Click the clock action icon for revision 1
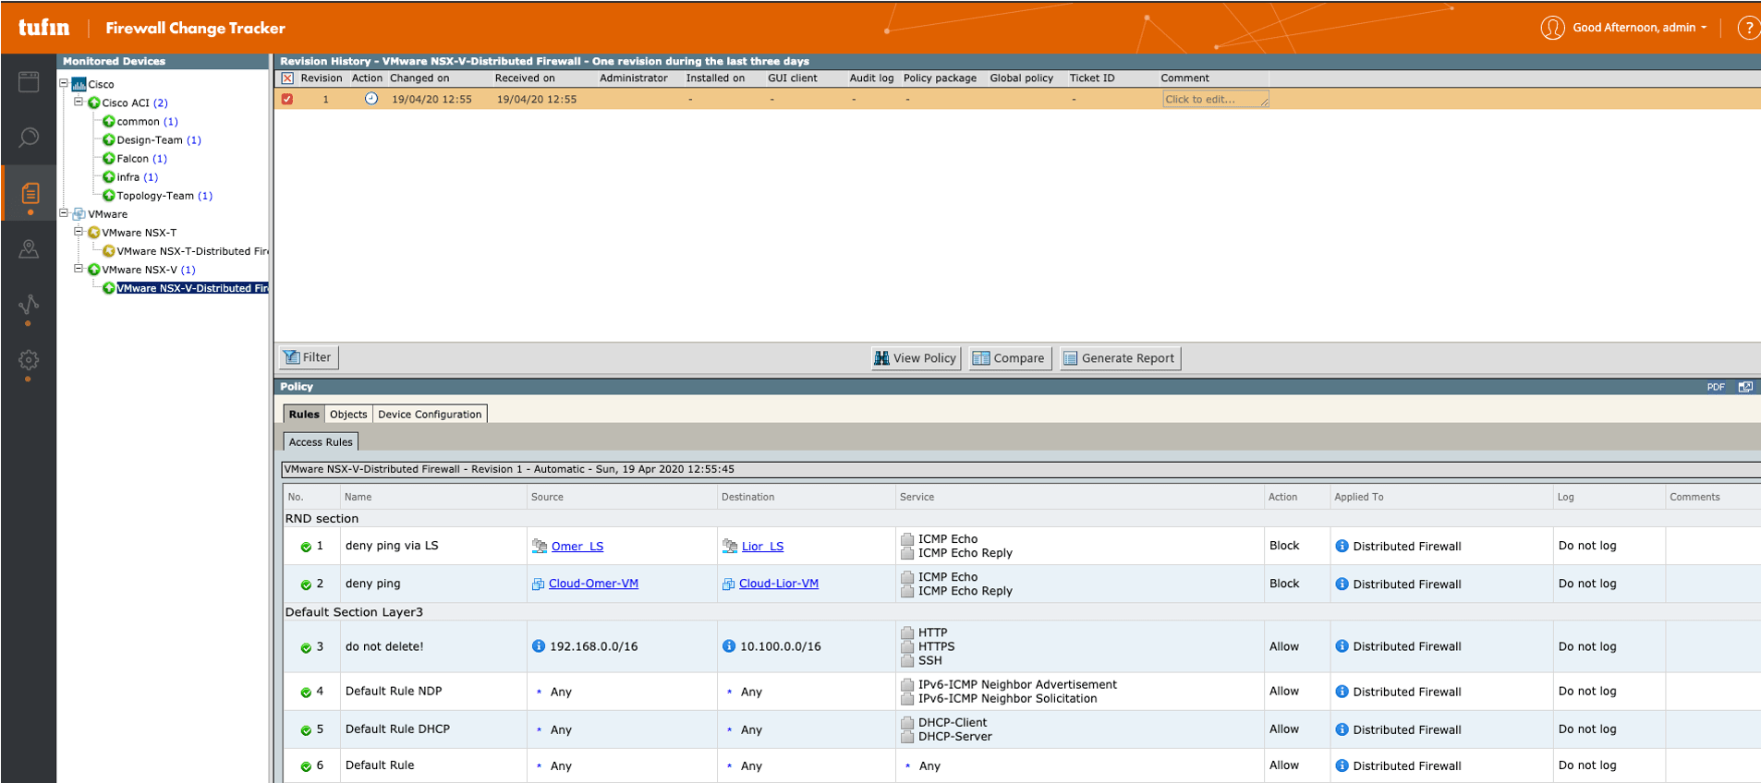The width and height of the screenshot is (1761, 783). (x=370, y=99)
